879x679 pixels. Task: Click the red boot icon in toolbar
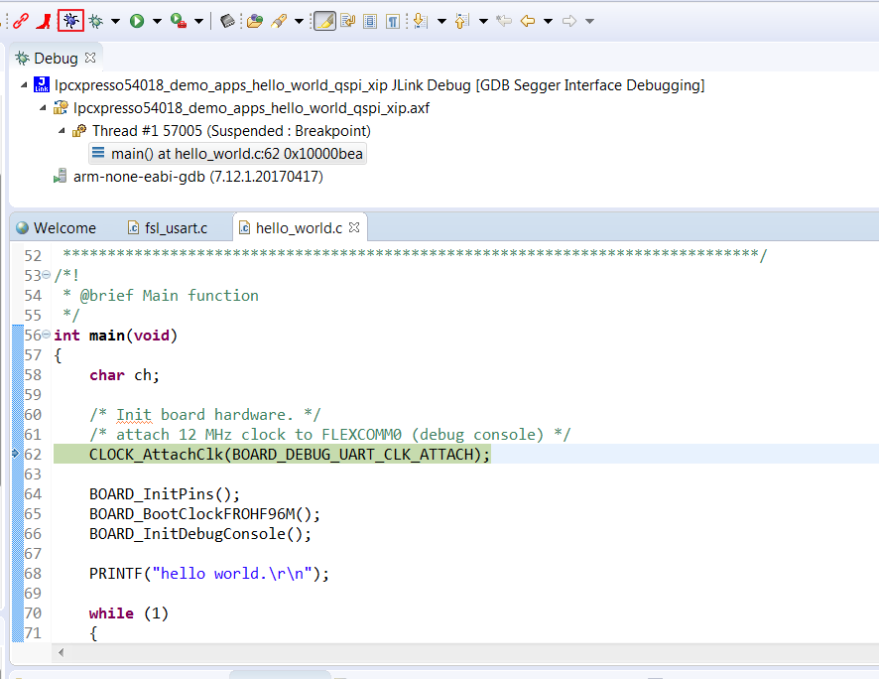(45, 20)
